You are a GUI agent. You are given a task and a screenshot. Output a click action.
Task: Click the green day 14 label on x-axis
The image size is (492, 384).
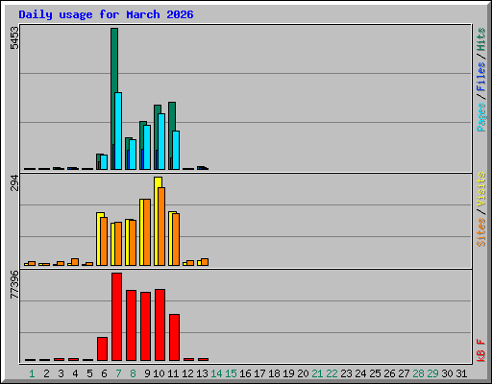click(x=216, y=373)
